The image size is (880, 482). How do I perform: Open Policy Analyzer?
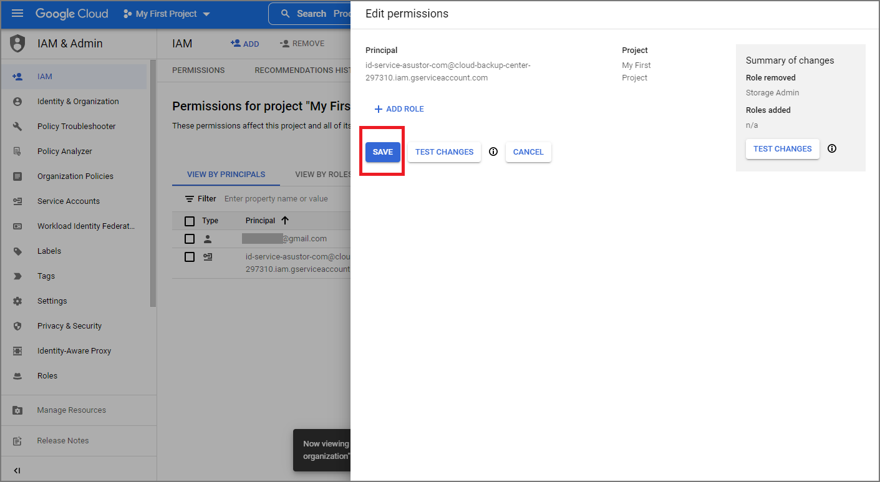pos(65,152)
